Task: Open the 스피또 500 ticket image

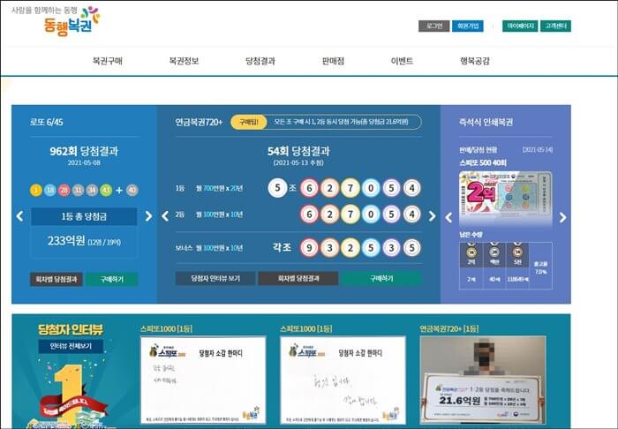Action: pos(506,199)
